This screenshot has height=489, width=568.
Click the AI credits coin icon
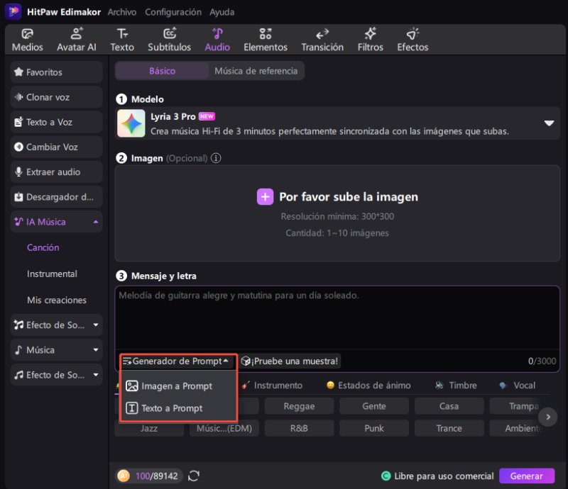pyautogui.click(x=123, y=476)
